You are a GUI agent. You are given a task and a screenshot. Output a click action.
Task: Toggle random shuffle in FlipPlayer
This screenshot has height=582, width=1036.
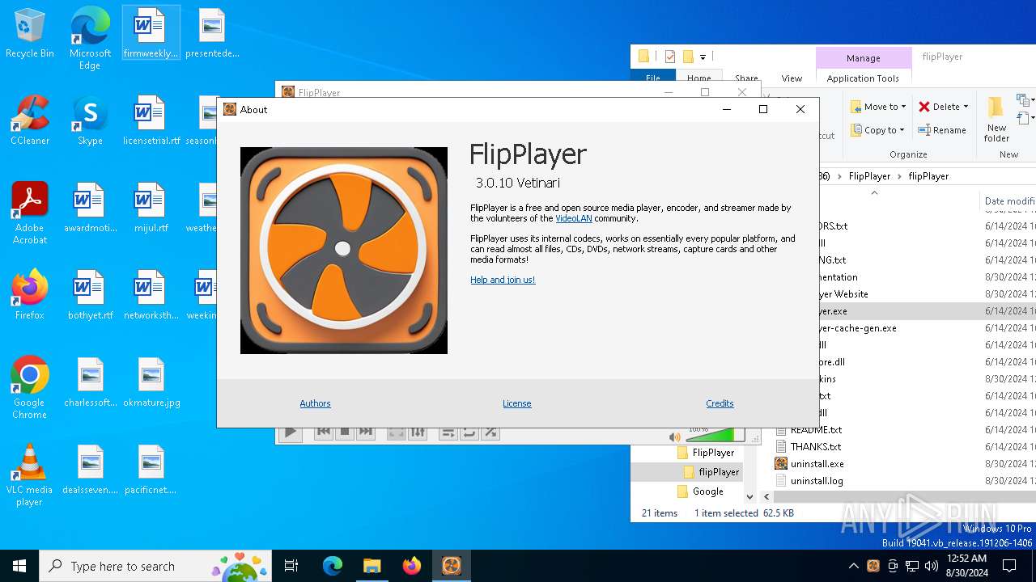click(490, 432)
